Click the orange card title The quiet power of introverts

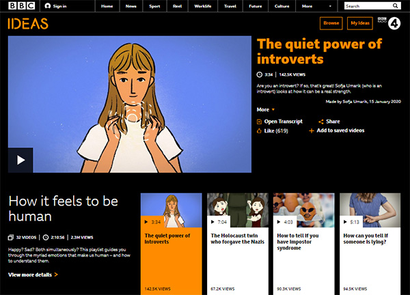pos(167,238)
